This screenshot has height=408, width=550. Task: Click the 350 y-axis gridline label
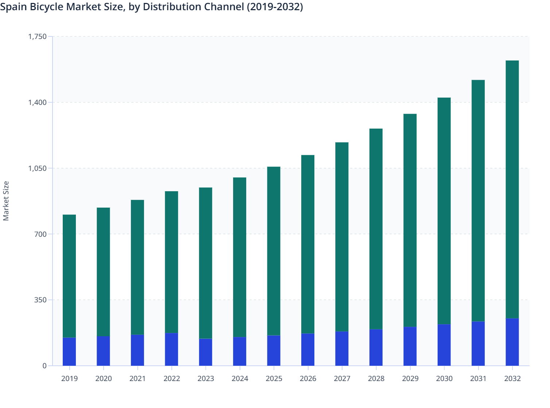(41, 300)
